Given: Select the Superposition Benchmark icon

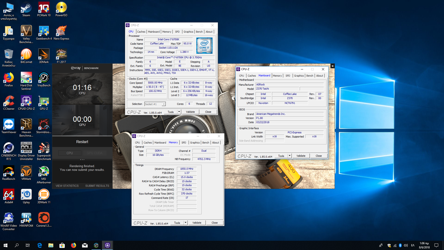Looking at the screenshot, I should 44,151.
